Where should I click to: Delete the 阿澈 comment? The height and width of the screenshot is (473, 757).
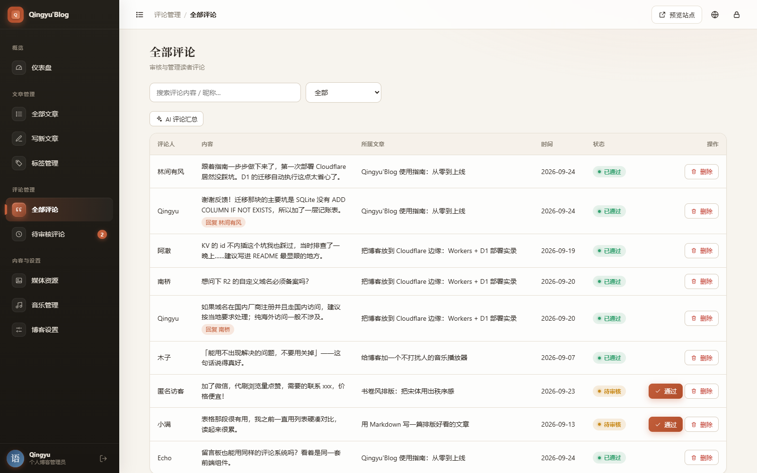702,251
